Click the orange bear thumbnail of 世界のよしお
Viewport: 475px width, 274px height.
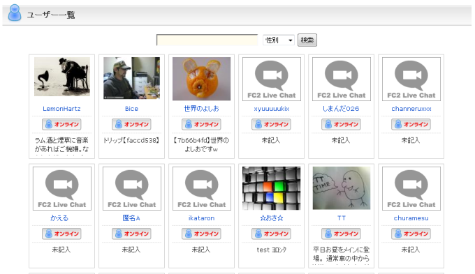(201, 79)
